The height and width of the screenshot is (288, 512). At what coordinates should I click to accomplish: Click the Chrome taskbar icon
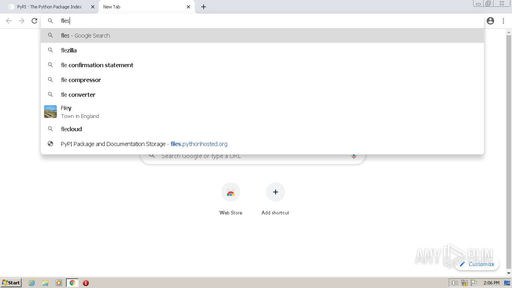click(72, 283)
